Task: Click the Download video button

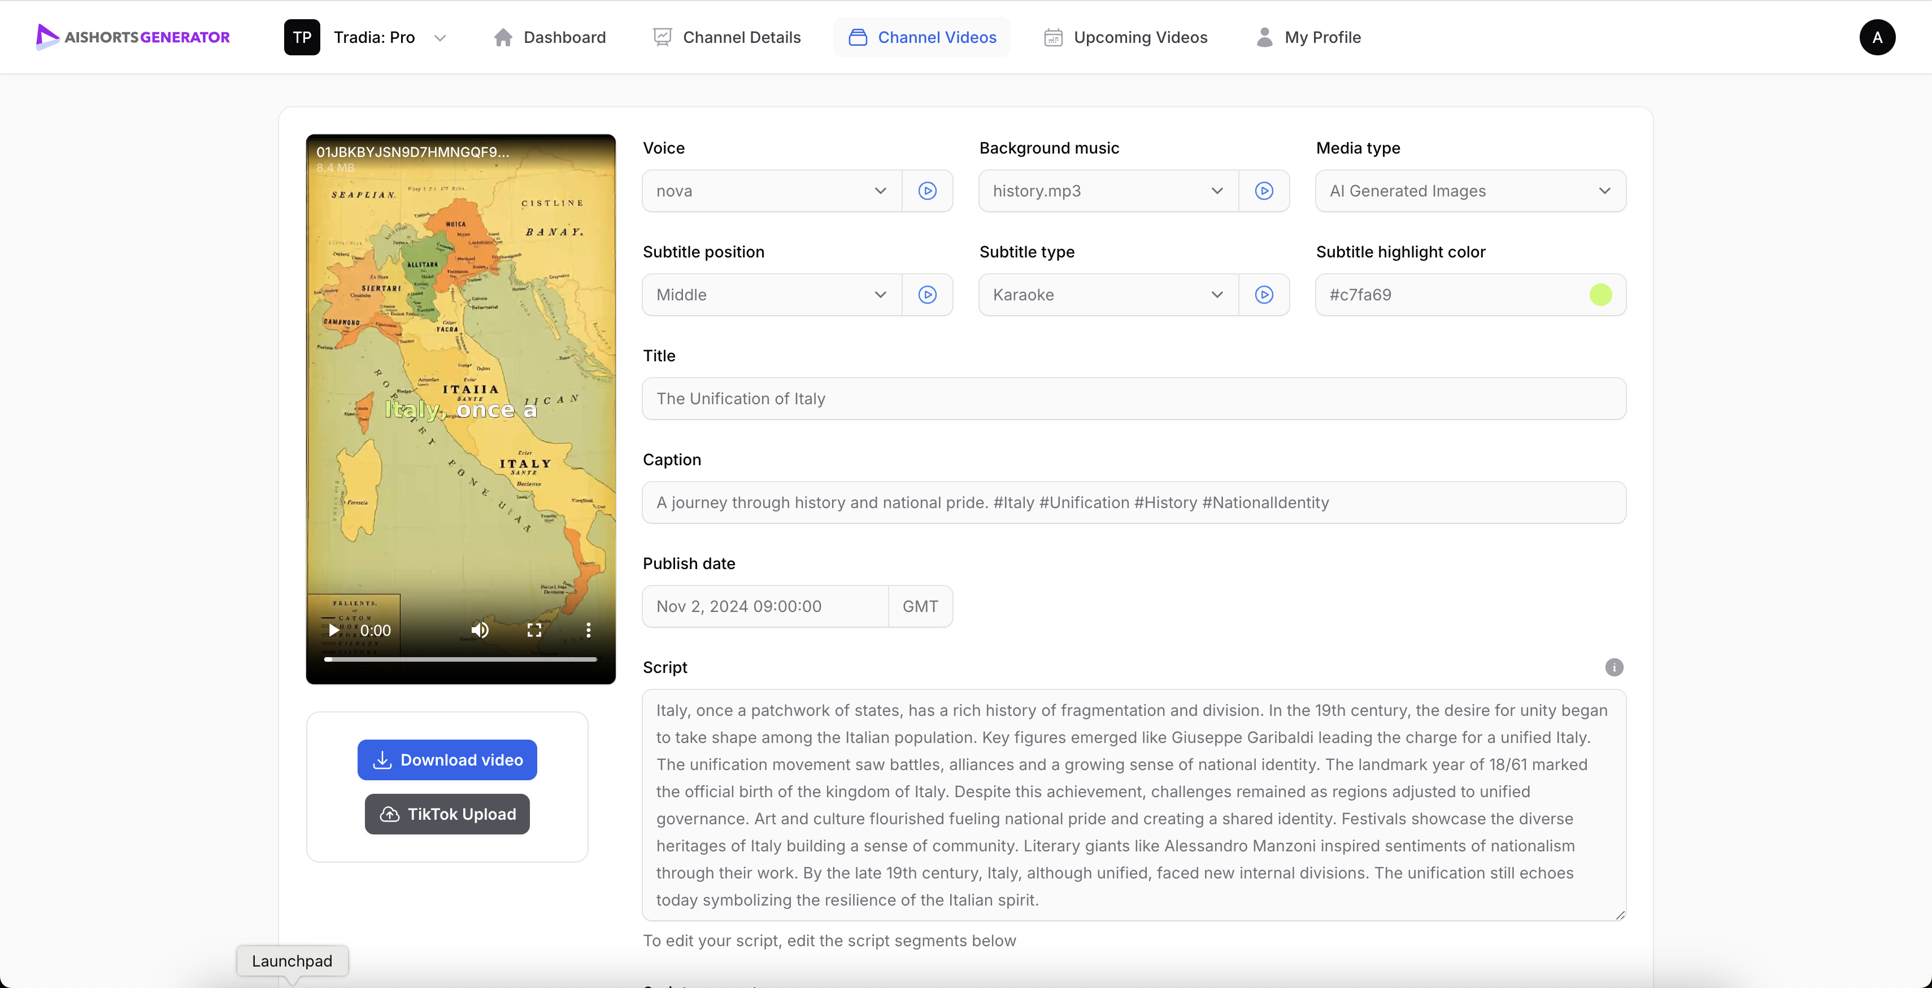Action: click(x=447, y=760)
